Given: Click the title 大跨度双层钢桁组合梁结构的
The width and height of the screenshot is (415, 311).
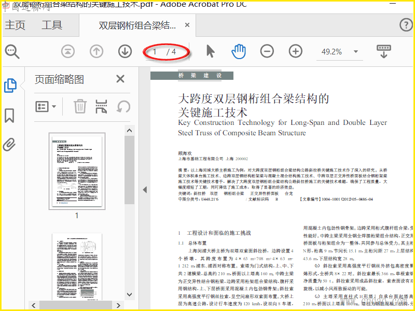Looking at the screenshot, I should point(254,98).
